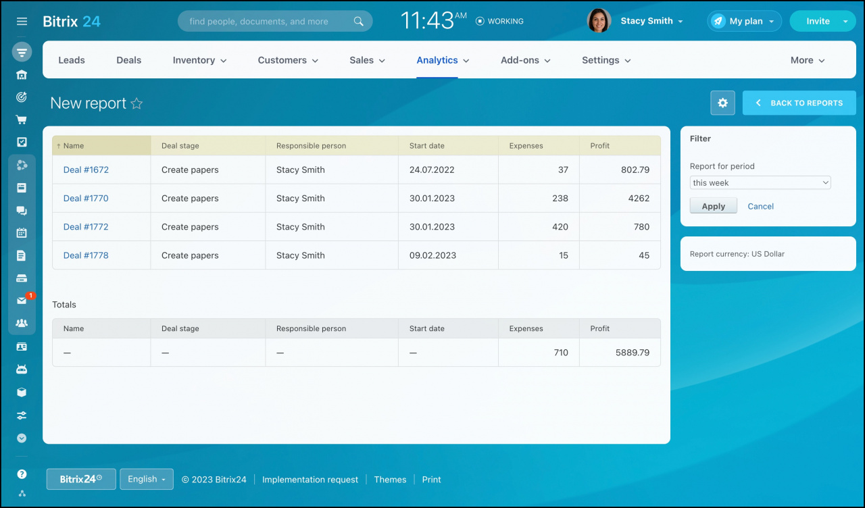Image resolution: width=865 pixels, height=508 pixels.
Task: Go to the Deals tab
Action: pos(128,60)
